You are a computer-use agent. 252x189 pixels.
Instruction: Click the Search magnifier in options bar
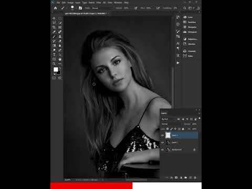[x=185, y=8]
